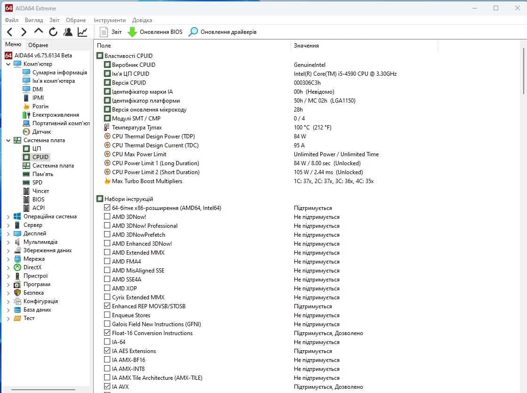
Task: Toggle the IA-64 checkbox
Action: [107, 342]
